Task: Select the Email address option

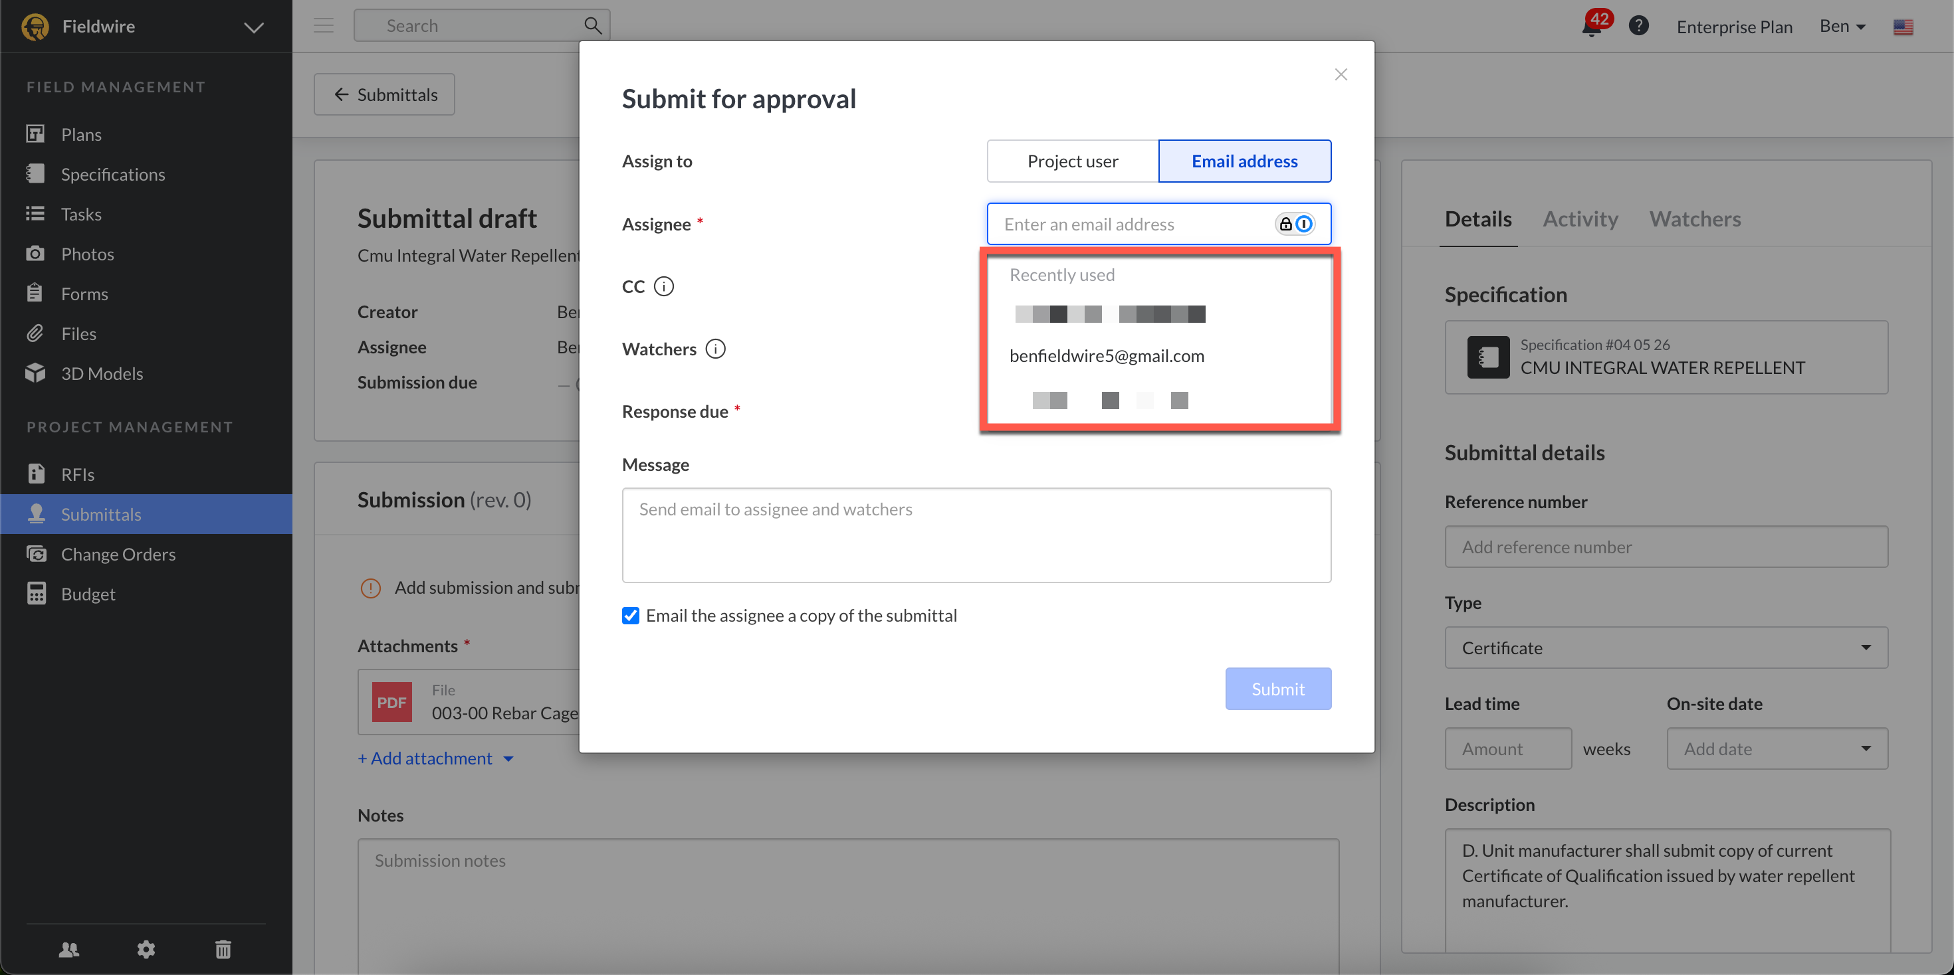Action: [x=1244, y=161]
